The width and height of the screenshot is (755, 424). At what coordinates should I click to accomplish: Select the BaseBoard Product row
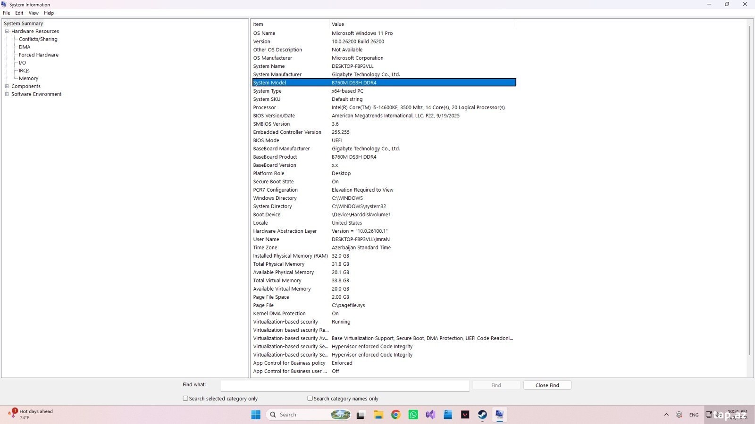tap(384, 157)
